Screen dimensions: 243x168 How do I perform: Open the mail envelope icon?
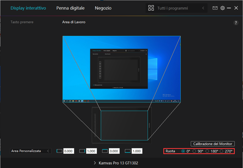(215, 8)
